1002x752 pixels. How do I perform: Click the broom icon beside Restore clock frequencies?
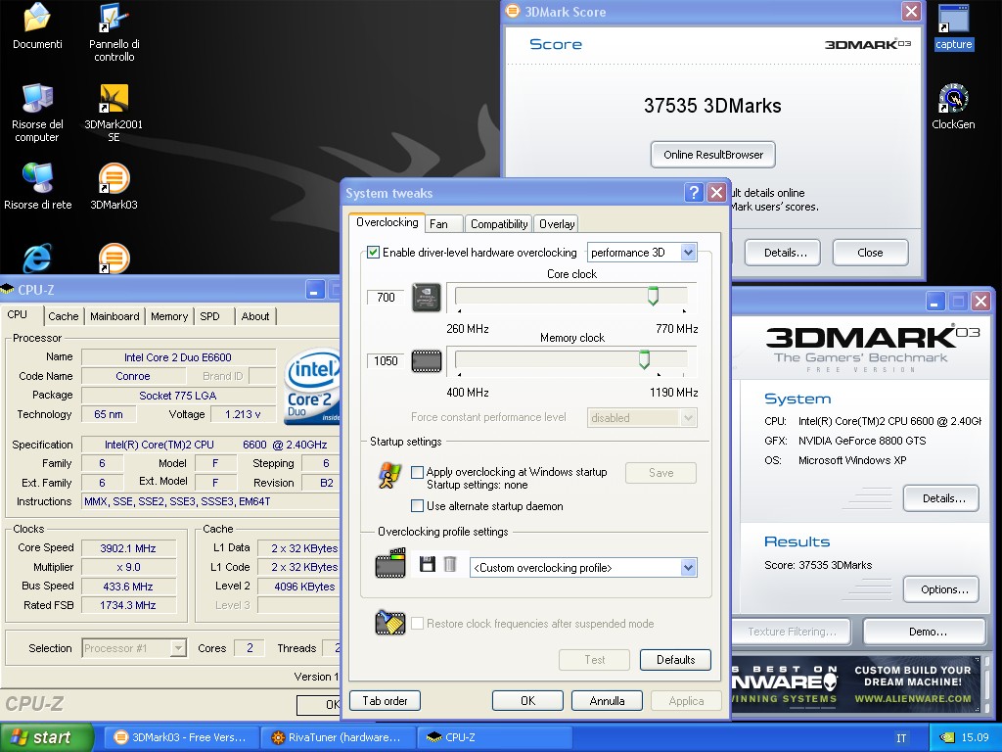(390, 622)
